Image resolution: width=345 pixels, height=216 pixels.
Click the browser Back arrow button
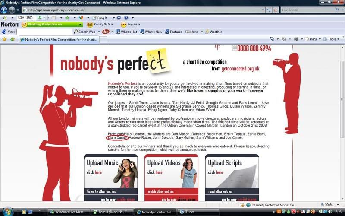pos(4,10)
